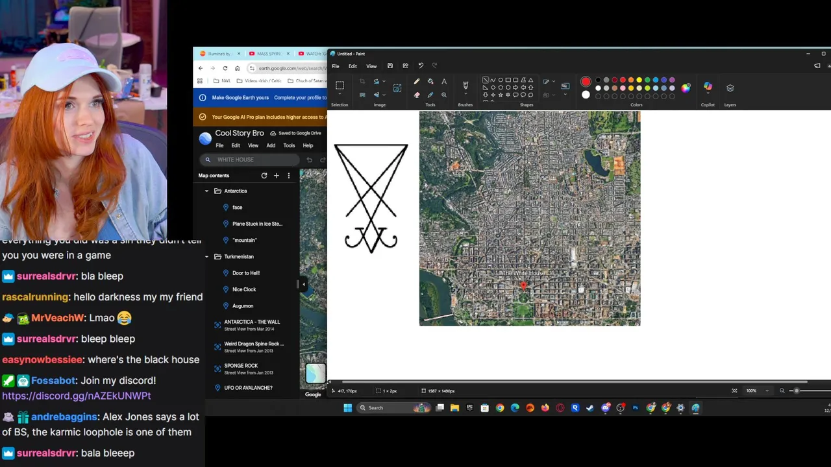The width and height of the screenshot is (831, 467).
Task: Open the Nice Clock placemark
Action: coord(244,289)
